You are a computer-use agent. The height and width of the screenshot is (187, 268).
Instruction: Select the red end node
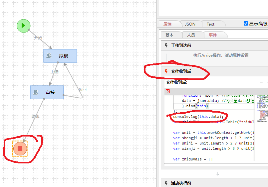coord(20,149)
